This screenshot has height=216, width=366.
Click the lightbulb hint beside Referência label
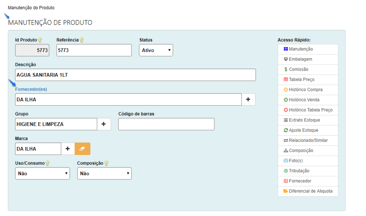click(x=82, y=40)
